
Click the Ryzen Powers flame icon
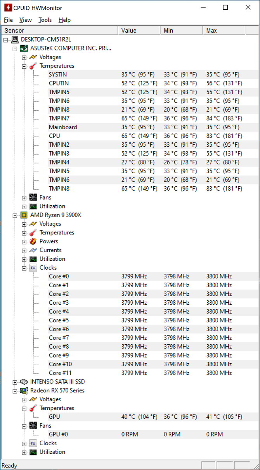coord(33,241)
